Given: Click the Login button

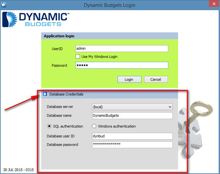Looking at the screenshot, I should click(x=129, y=79).
